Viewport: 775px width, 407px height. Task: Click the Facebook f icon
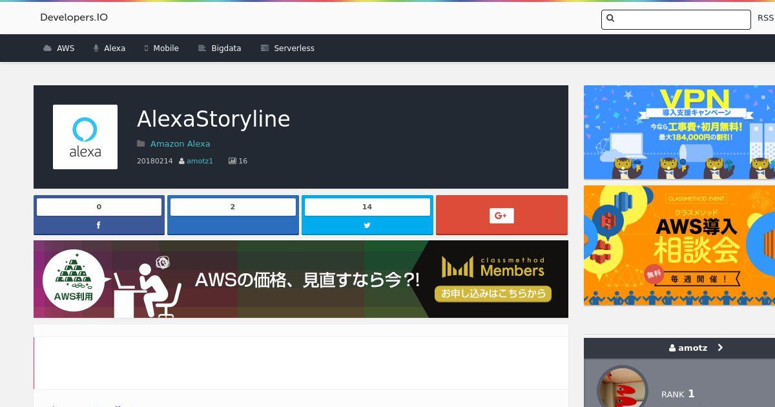click(99, 225)
